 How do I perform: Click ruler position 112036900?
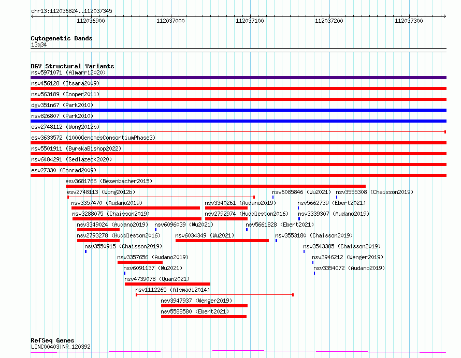point(91,21)
